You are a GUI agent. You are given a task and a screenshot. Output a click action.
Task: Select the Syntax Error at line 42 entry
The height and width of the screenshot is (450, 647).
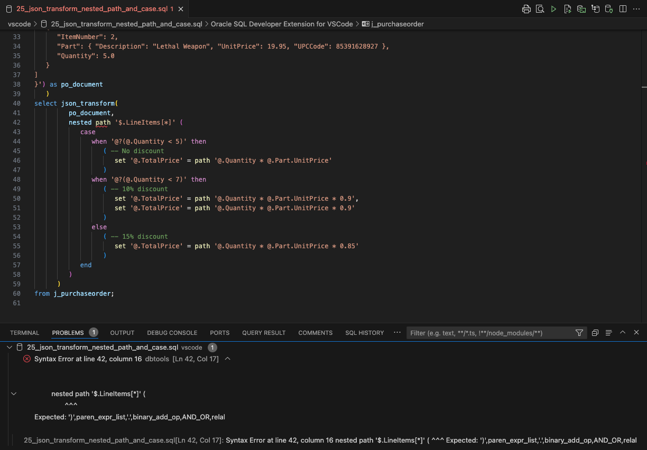click(88, 359)
